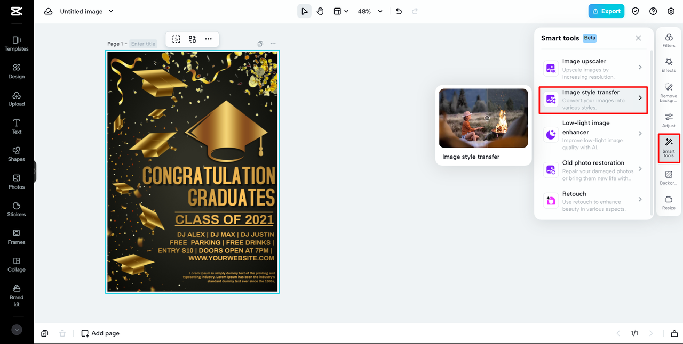Click the CapCut logo icon

[x=17, y=11]
